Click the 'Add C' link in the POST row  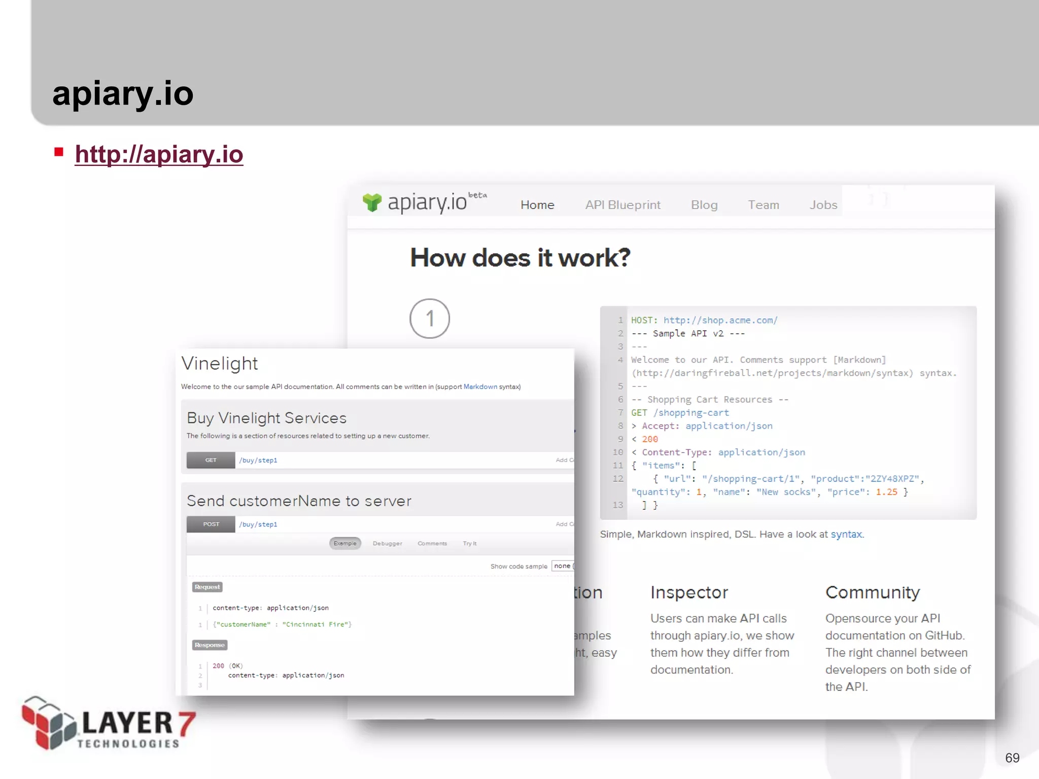click(565, 524)
